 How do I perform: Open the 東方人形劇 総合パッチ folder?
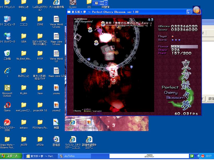pyautogui.click(x=39, y=73)
